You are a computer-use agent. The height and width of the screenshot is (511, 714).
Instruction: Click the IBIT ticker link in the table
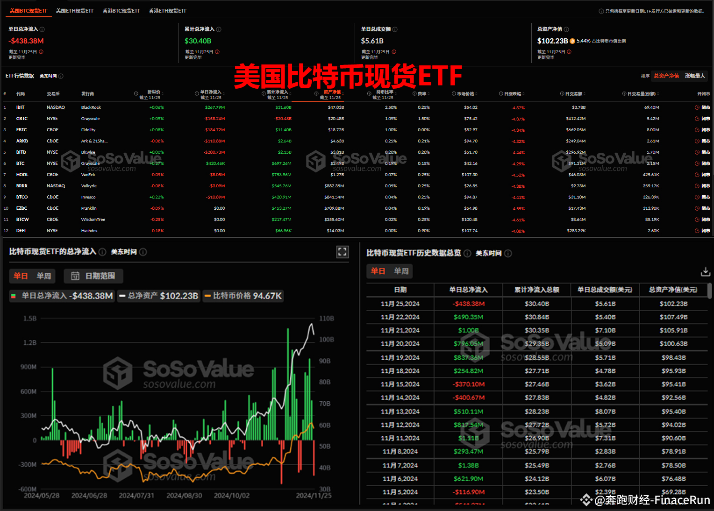coord(20,107)
